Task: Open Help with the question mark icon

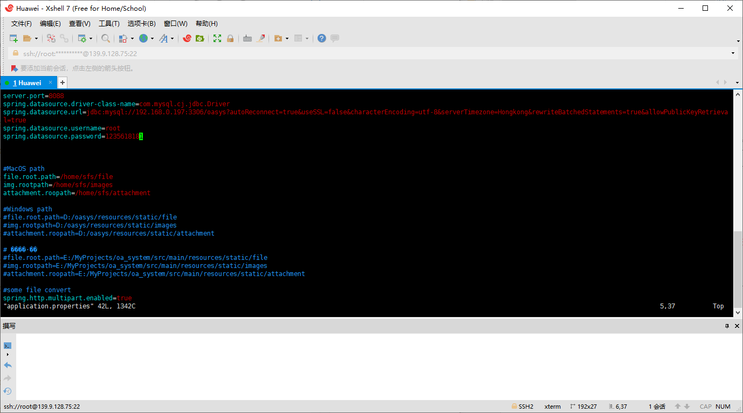Action: pyautogui.click(x=322, y=38)
